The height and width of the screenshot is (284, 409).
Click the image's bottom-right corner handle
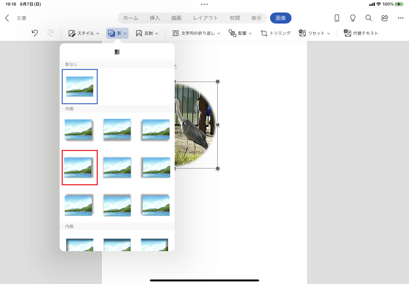[218, 169]
